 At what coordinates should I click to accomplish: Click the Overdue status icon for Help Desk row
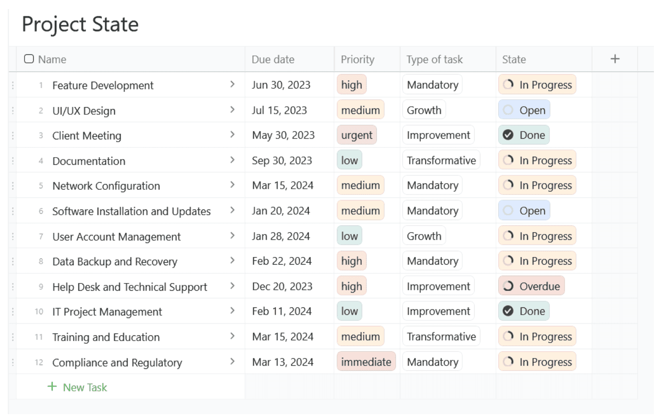tap(508, 286)
